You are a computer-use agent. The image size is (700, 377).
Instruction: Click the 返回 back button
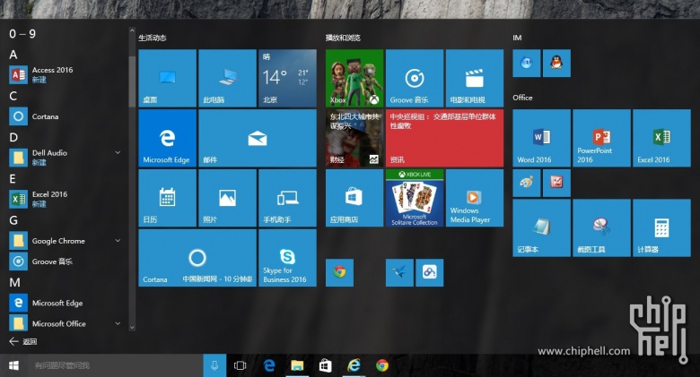pyautogui.click(x=23, y=341)
